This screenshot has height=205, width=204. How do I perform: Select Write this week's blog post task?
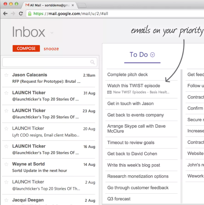pyautogui.click(x=141, y=165)
